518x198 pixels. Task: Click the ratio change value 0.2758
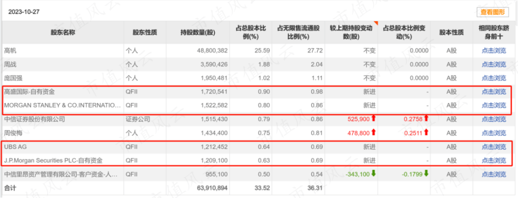(x=413, y=119)
